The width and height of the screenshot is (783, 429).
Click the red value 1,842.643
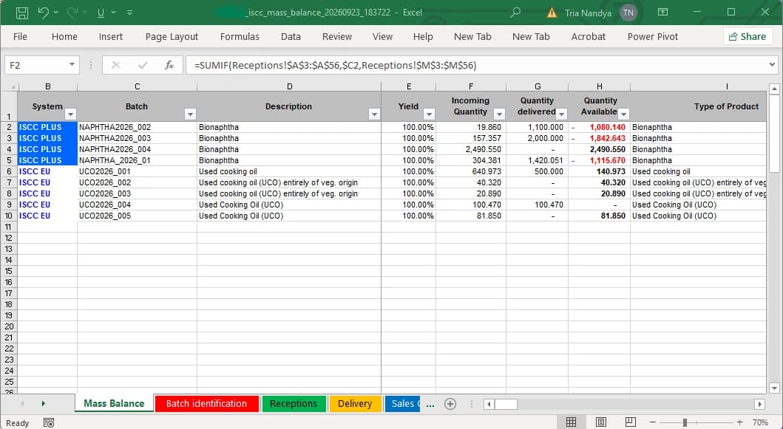(607, 138)
